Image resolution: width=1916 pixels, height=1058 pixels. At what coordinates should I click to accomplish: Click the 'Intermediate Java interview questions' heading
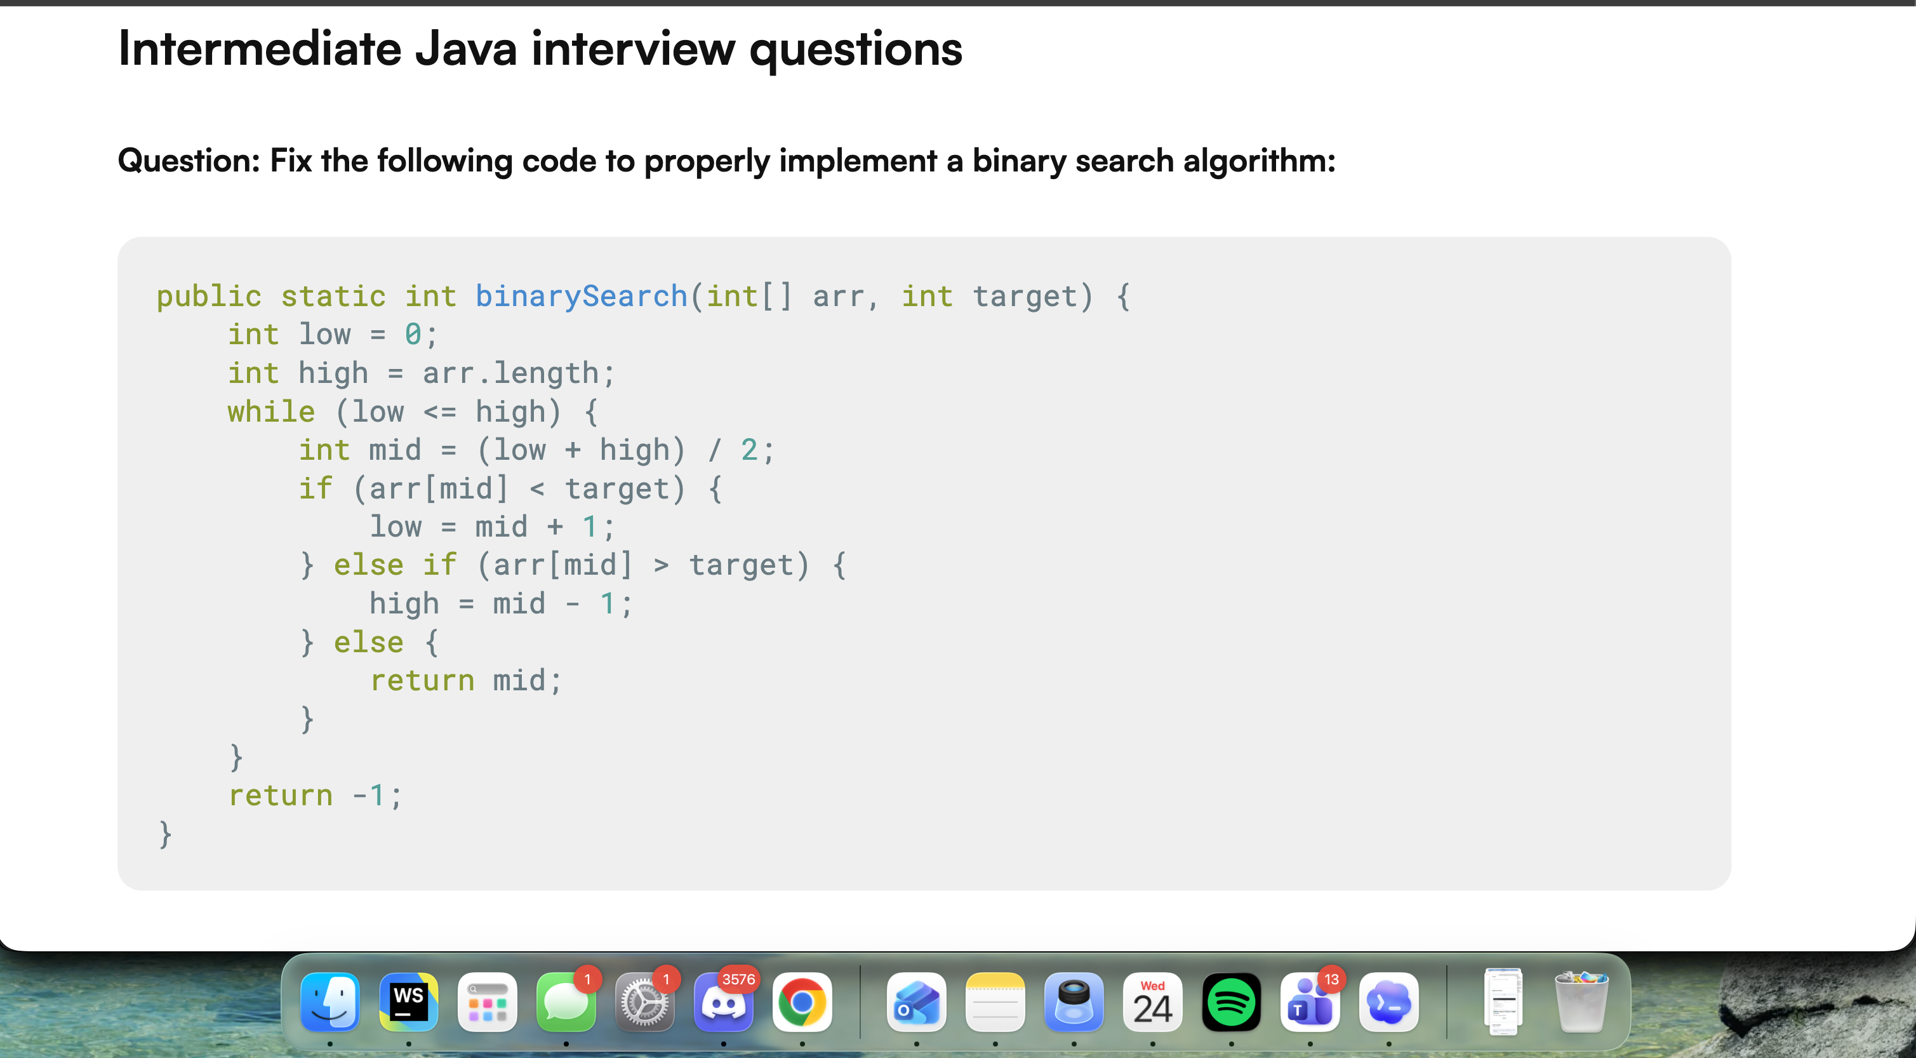tap(540, 49)
